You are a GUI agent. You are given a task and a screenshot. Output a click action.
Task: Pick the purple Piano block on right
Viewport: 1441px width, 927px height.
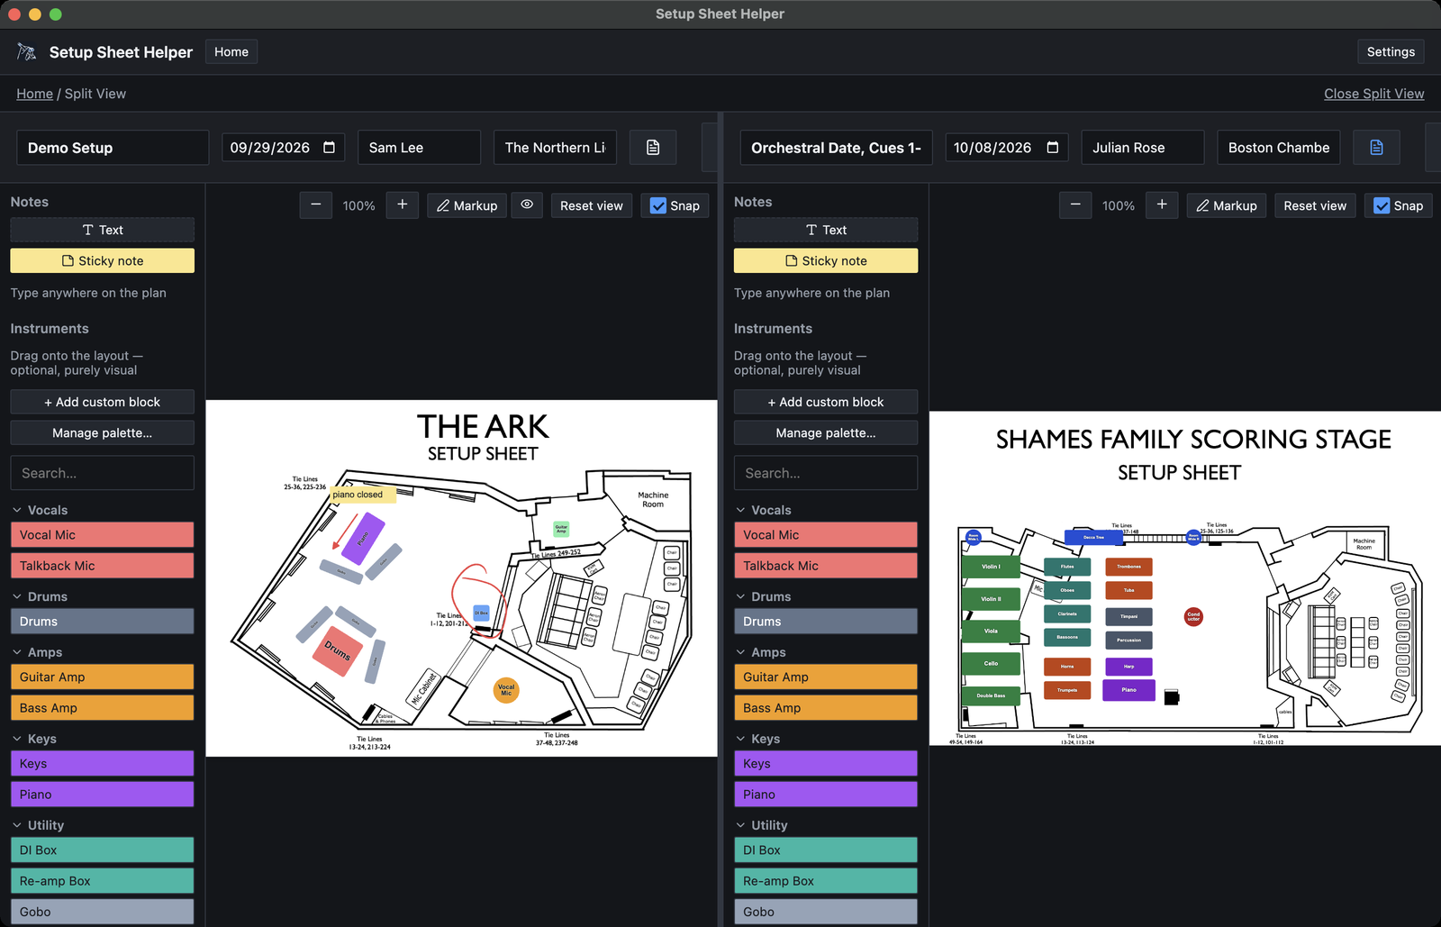826,795
